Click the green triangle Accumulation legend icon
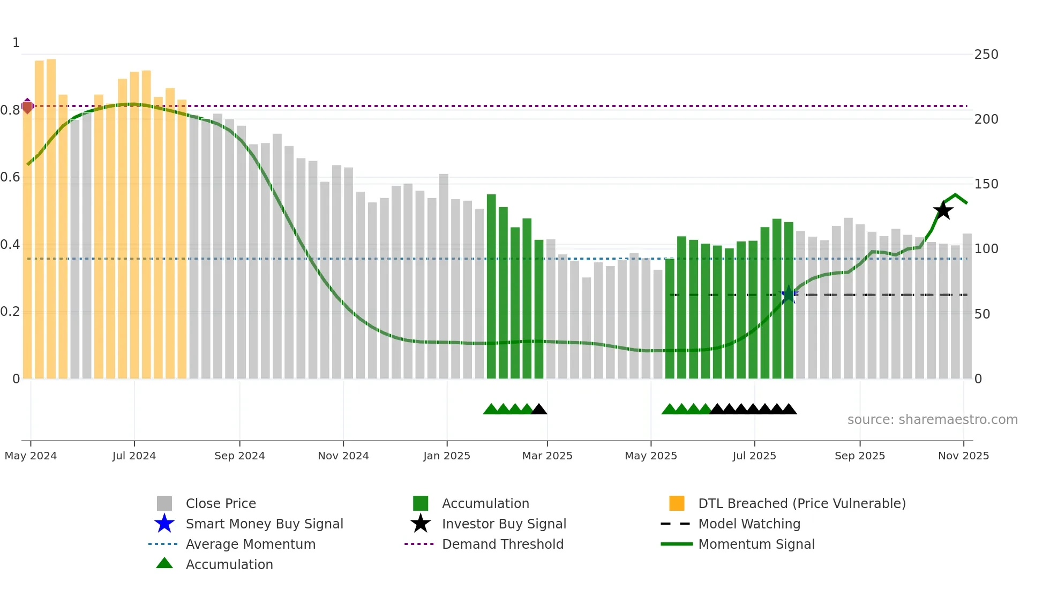The image size is (1050, 590). (x=164, y=563)
